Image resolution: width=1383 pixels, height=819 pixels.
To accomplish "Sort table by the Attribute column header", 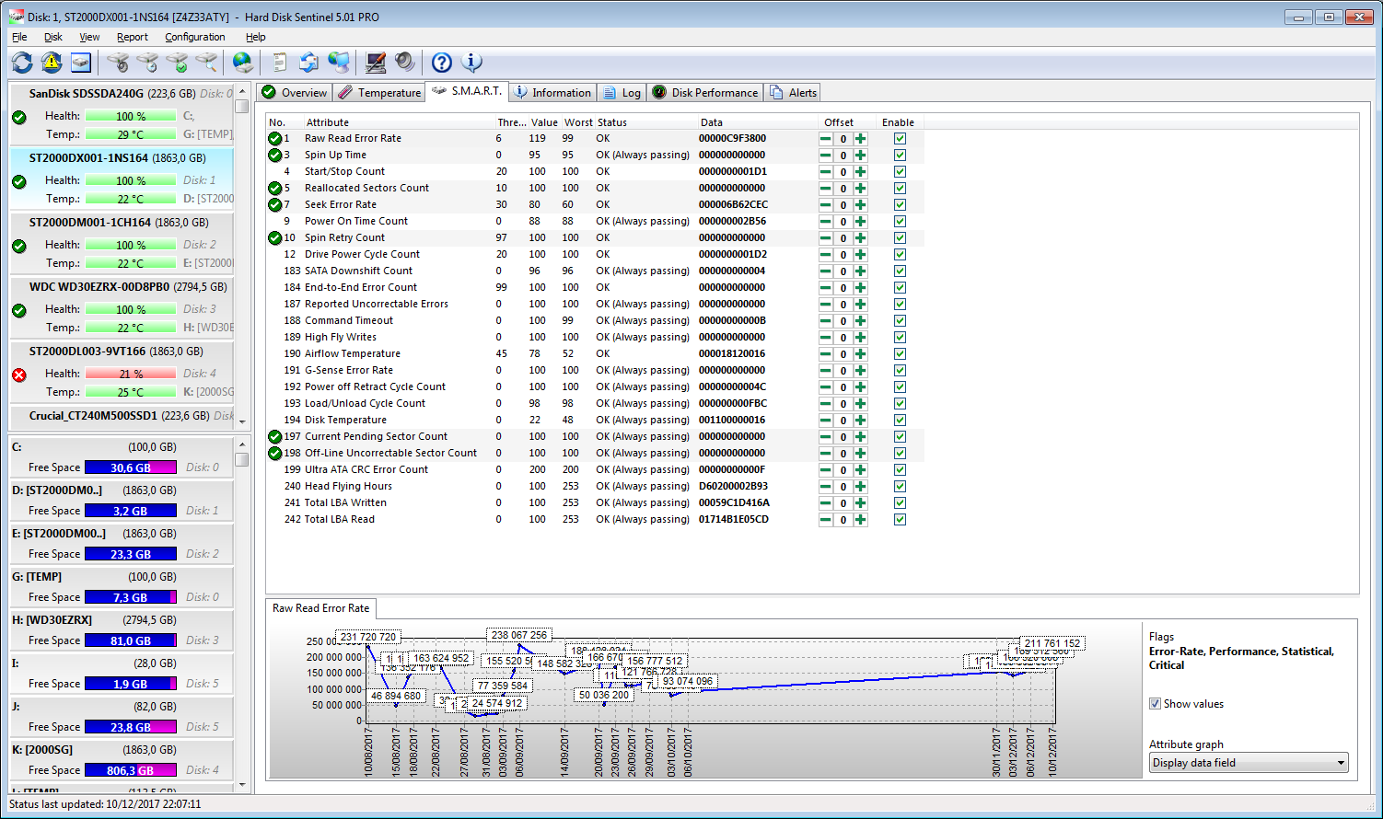I will pos(398,122).
